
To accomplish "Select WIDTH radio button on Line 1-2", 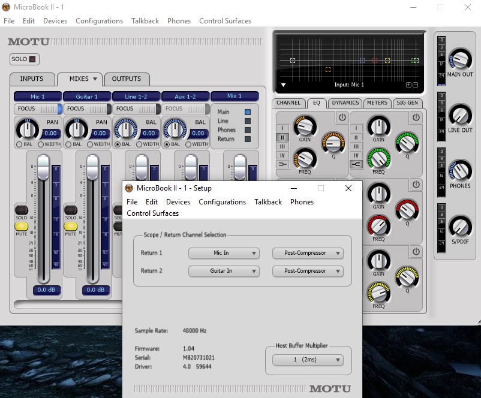I will (139, 144).
